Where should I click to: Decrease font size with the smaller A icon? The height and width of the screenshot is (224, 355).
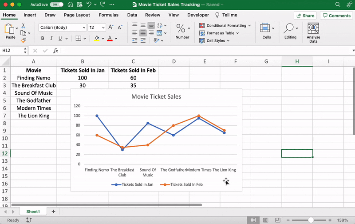(120, 28)
